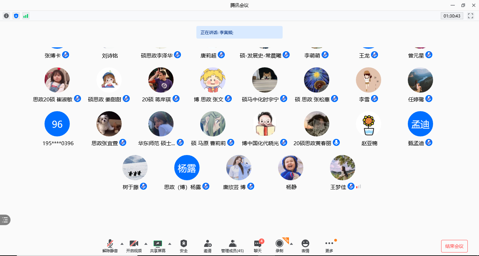479x256 pixels.
Task: Click the red End Meeting (结束会议) button
Action: pyautogui.click(x=454, y=246)
